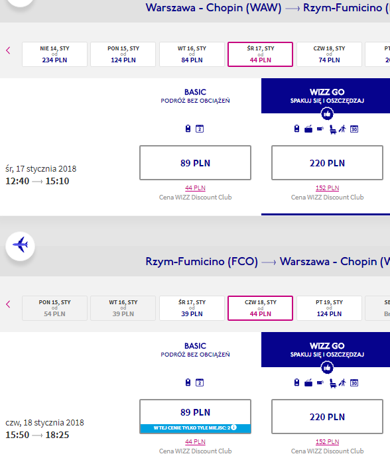Image resolution: width=390 pixels, height=454 pixels.
Task: Select return date PT 19, STY 124 PLN
Action: coord(329,308)
